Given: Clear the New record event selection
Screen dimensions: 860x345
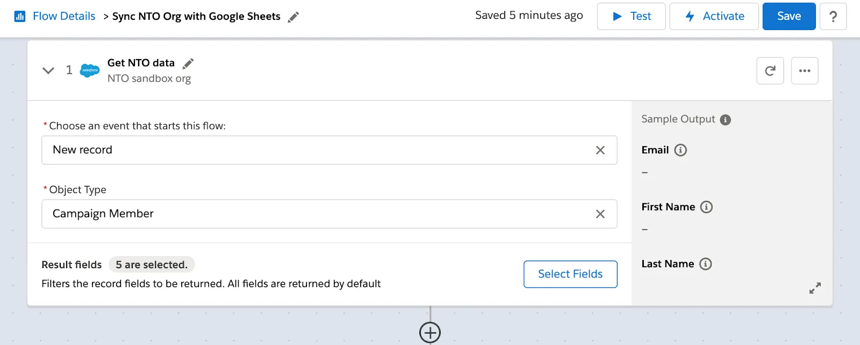Looking at the screenshot, I should (601, 150).
